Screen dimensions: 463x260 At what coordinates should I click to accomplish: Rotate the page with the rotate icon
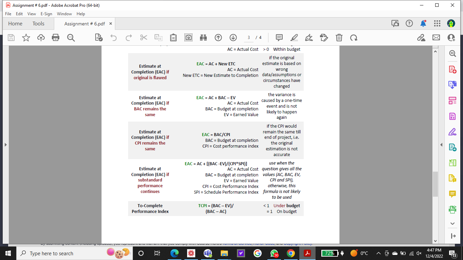pos(354,38)
